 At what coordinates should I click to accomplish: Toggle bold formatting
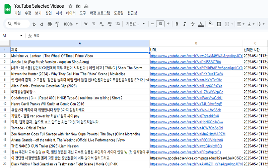[177, 24]
